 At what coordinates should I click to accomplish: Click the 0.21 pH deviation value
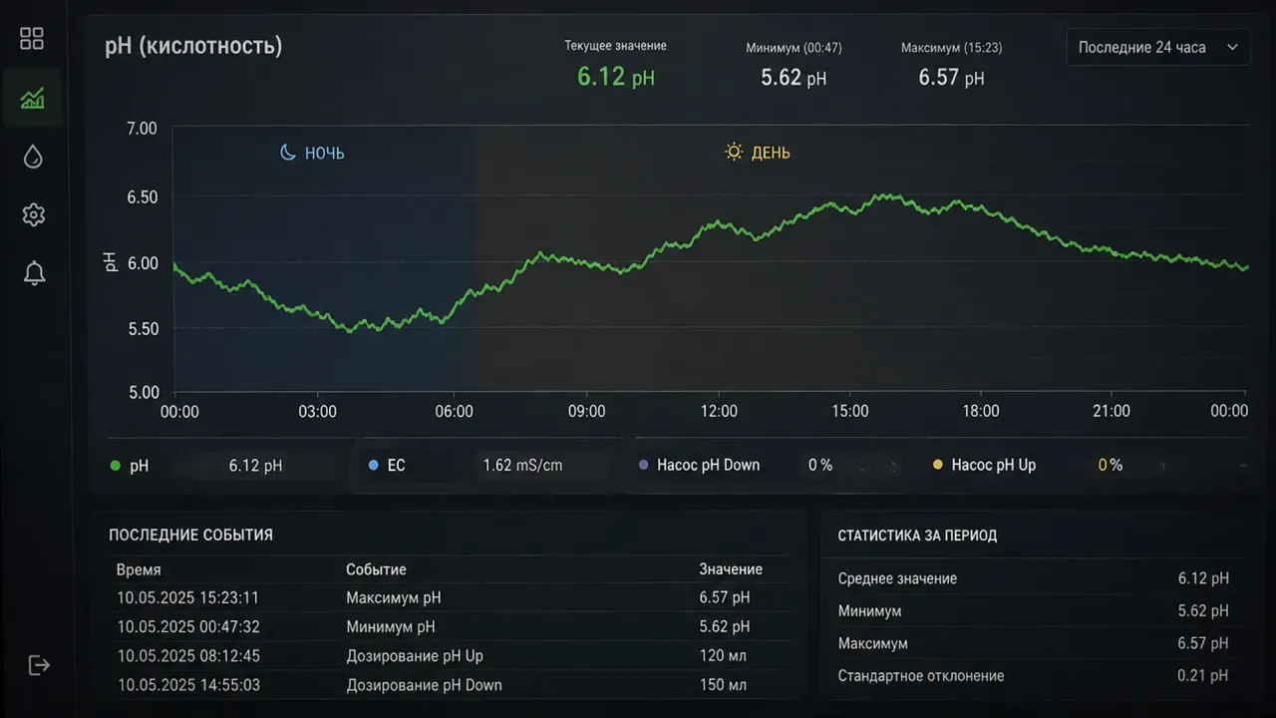tap(1203, 675)
